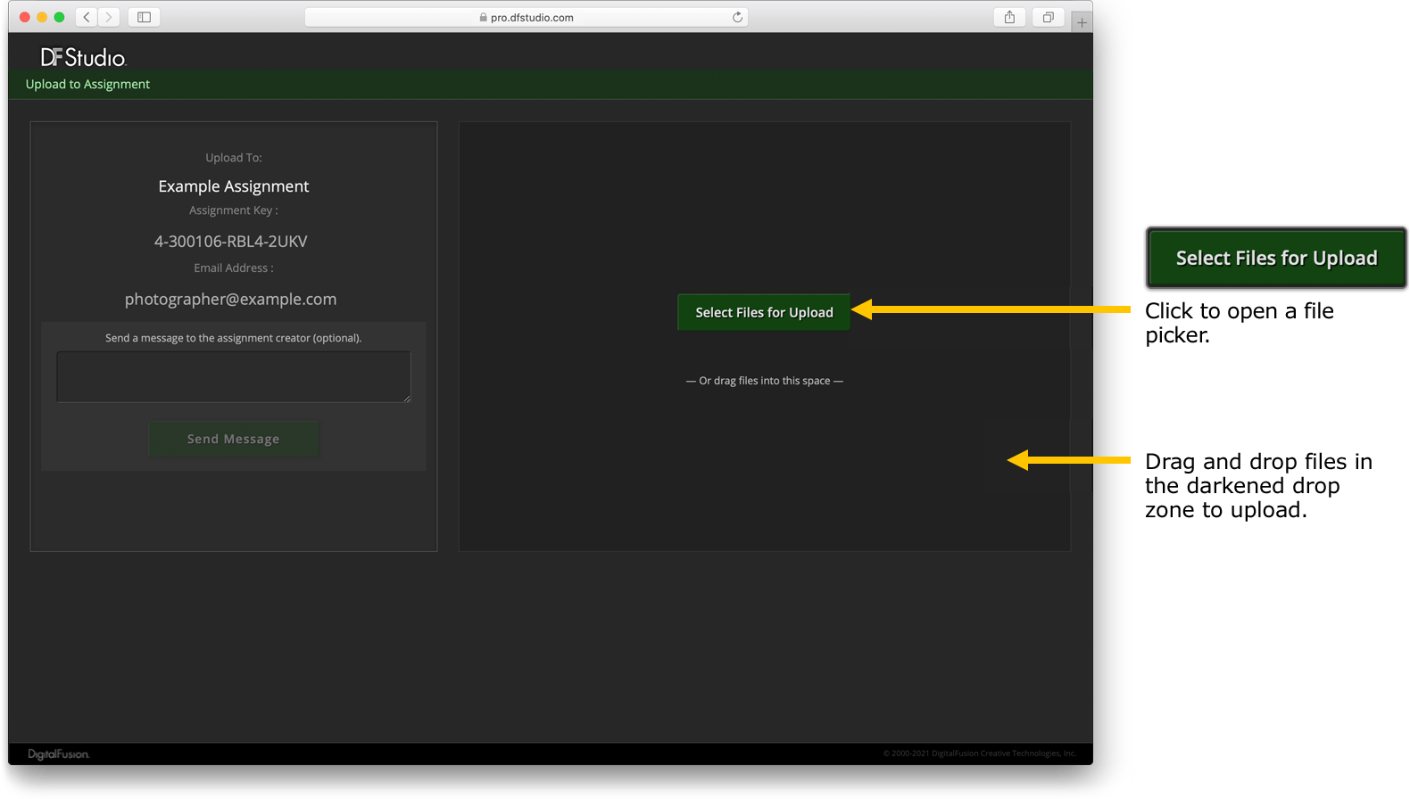This screenshot has height=799, width=1410.
Task: Click the Safari forward arrow
Action: tap(109, 17)
